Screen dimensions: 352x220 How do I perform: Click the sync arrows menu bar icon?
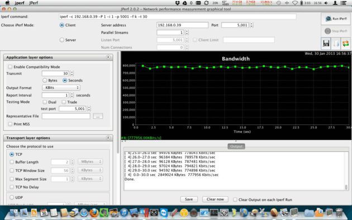(x=206, y=3)
